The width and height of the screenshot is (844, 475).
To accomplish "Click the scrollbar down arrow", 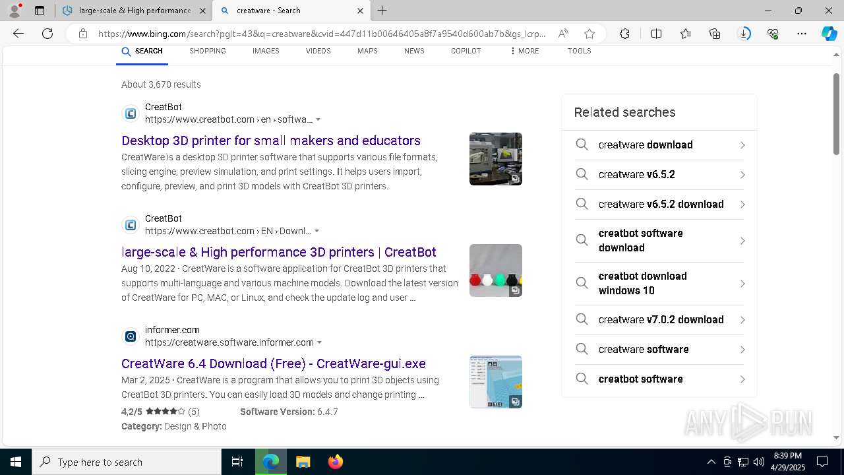I will coord(837,437).
